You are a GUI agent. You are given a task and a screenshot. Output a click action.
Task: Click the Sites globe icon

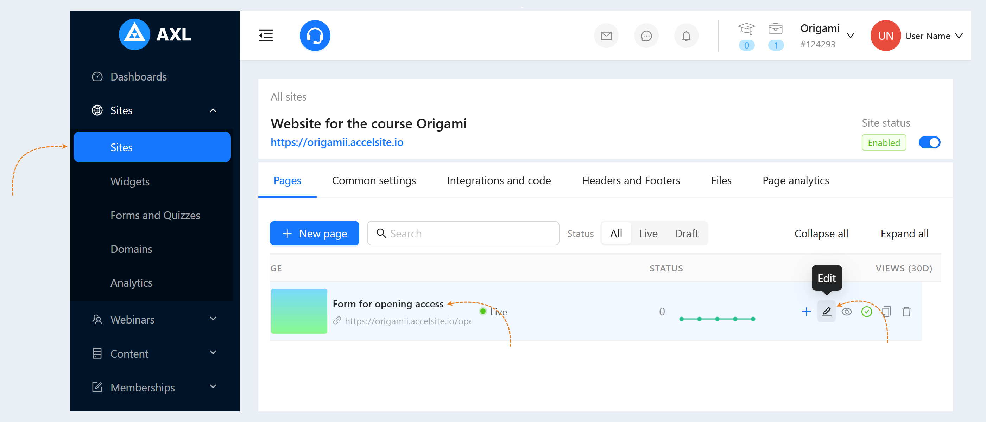pyautogui.click(x=97, y=110)
